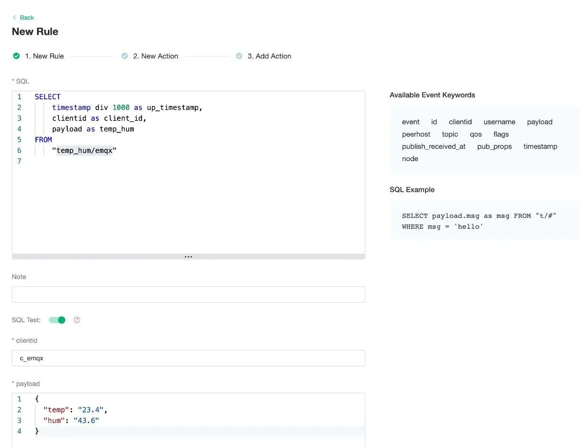Click the step 2 New Action circle icon

(x=125, y=56)
